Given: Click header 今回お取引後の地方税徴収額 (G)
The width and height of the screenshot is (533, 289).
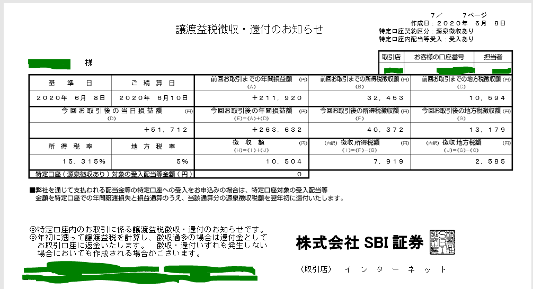Looking at the screenshot, I should [461, 114].
